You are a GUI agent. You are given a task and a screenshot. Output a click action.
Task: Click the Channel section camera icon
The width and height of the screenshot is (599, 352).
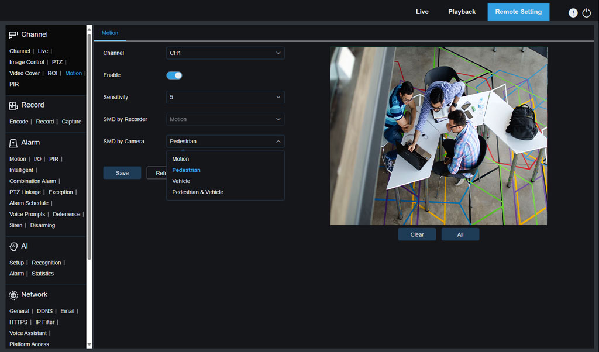click(13, 34)
